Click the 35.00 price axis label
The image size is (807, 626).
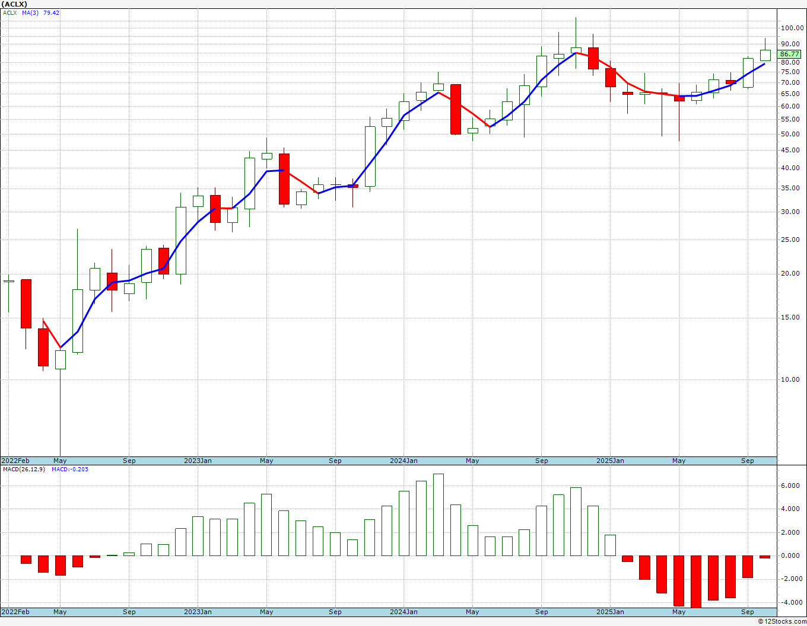(x=790, y=188)
